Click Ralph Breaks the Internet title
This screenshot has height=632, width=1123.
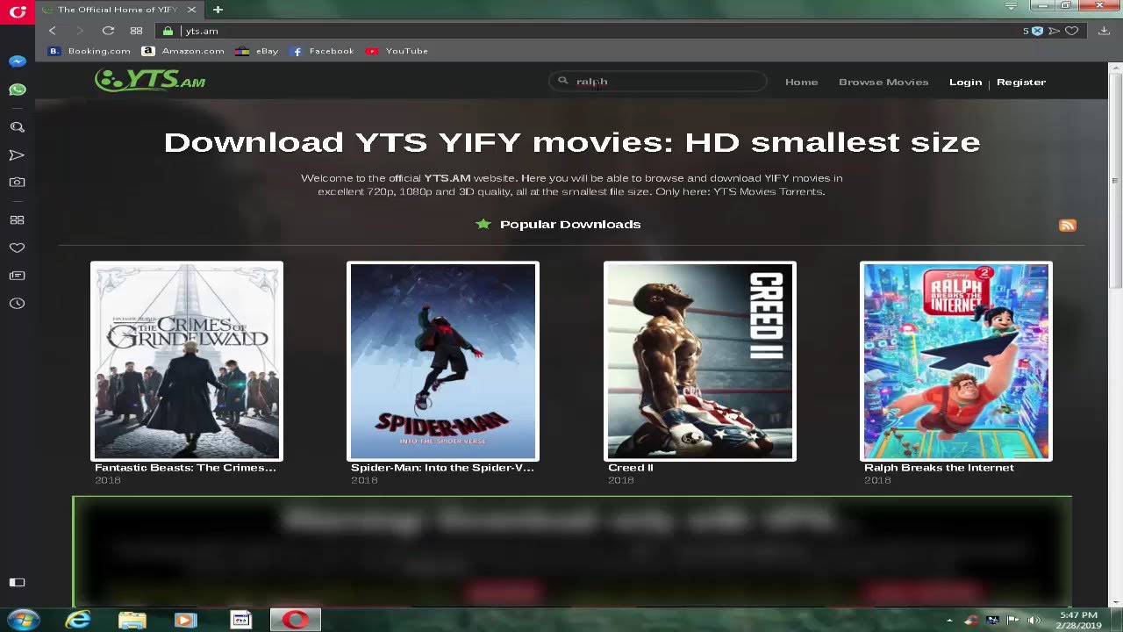(x=939, y=468)
